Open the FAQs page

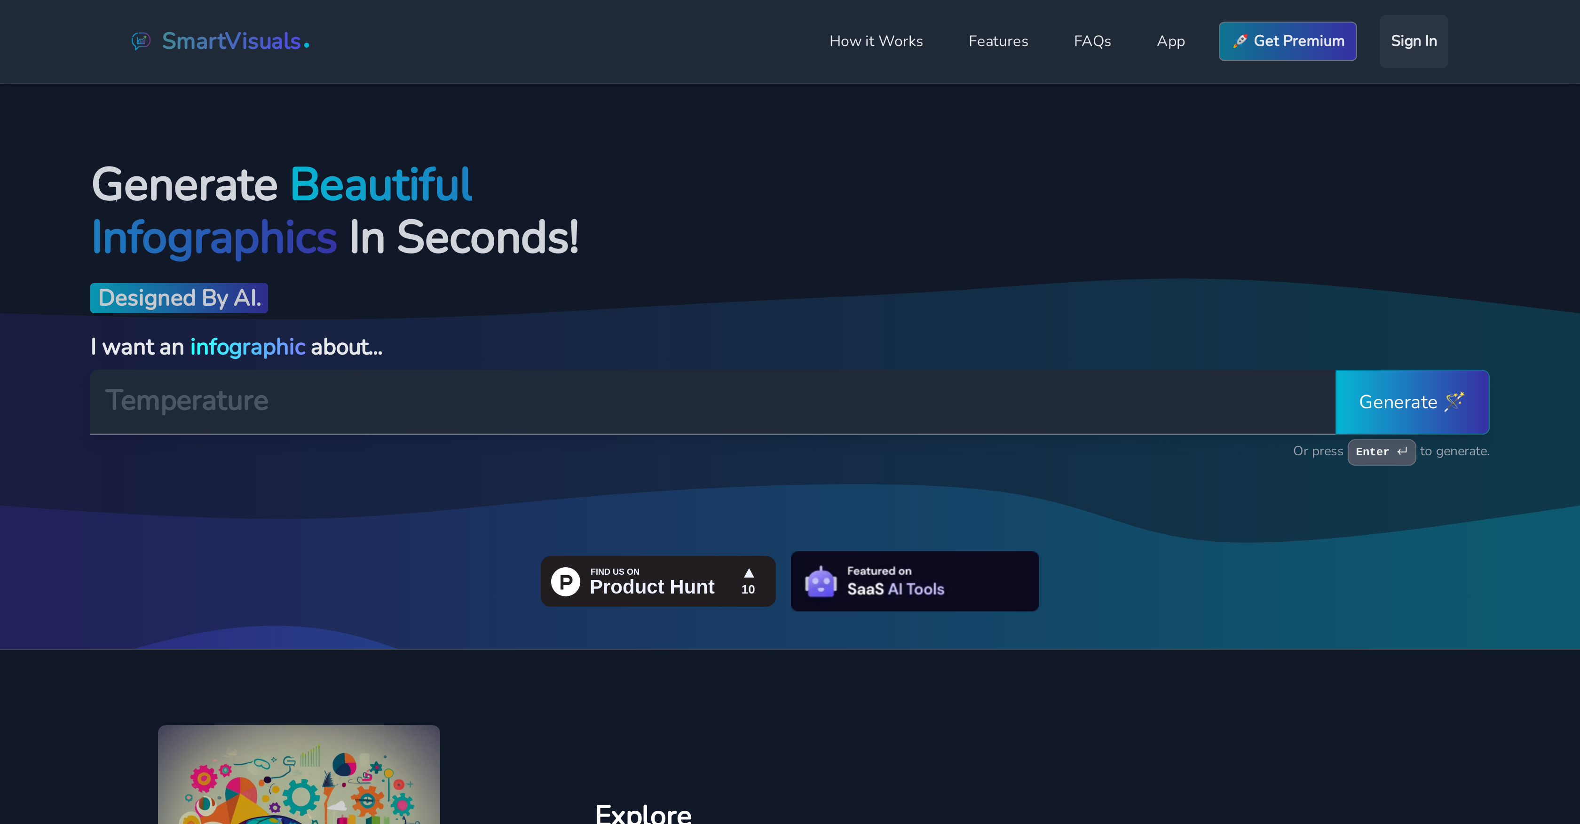click(x=1092, y=41)
